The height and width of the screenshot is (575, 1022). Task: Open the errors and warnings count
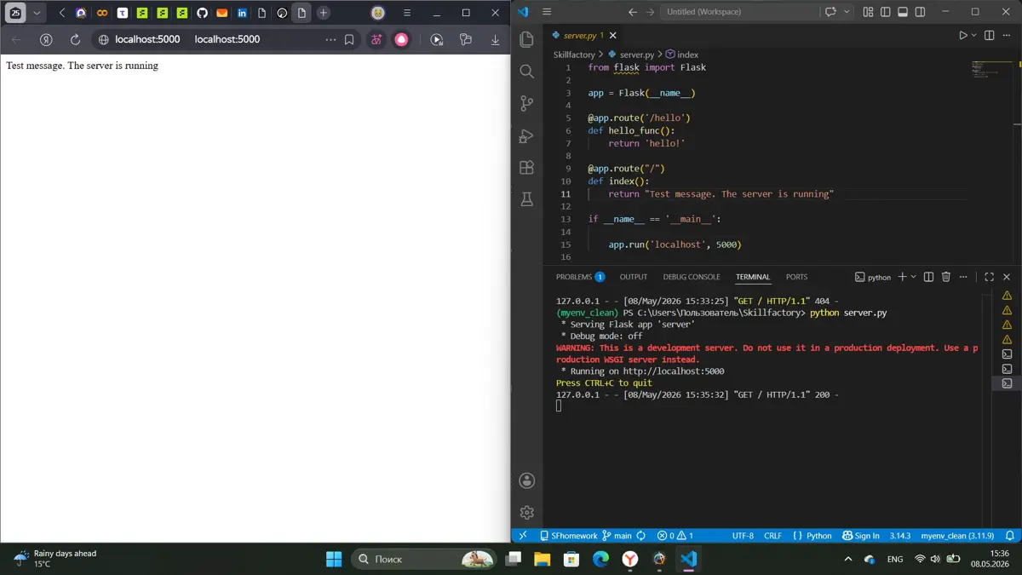675,536
